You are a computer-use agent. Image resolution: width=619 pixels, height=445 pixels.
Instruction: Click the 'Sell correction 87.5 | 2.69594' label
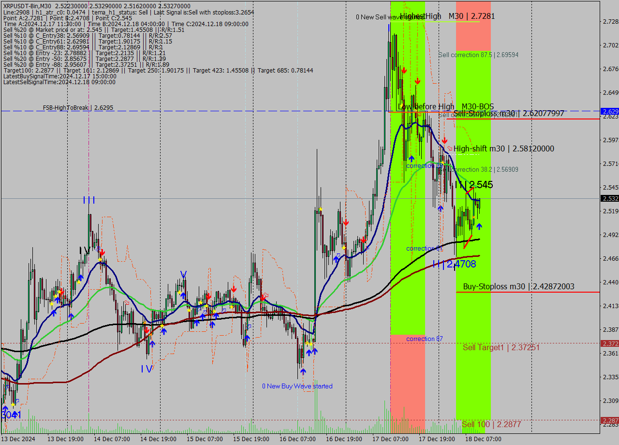(478, 55)
